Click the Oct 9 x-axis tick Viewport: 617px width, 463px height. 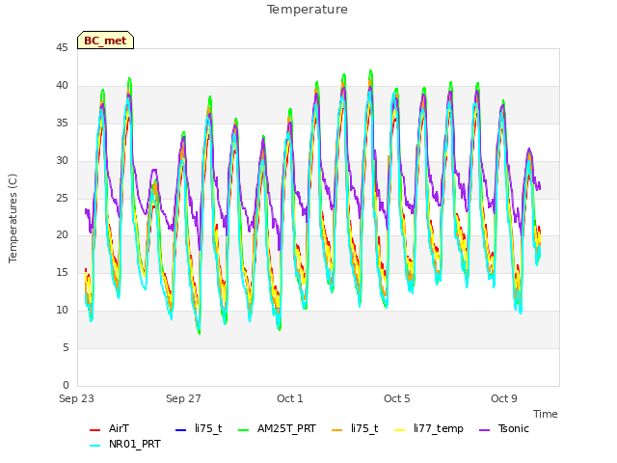click(x=504, y=398)
